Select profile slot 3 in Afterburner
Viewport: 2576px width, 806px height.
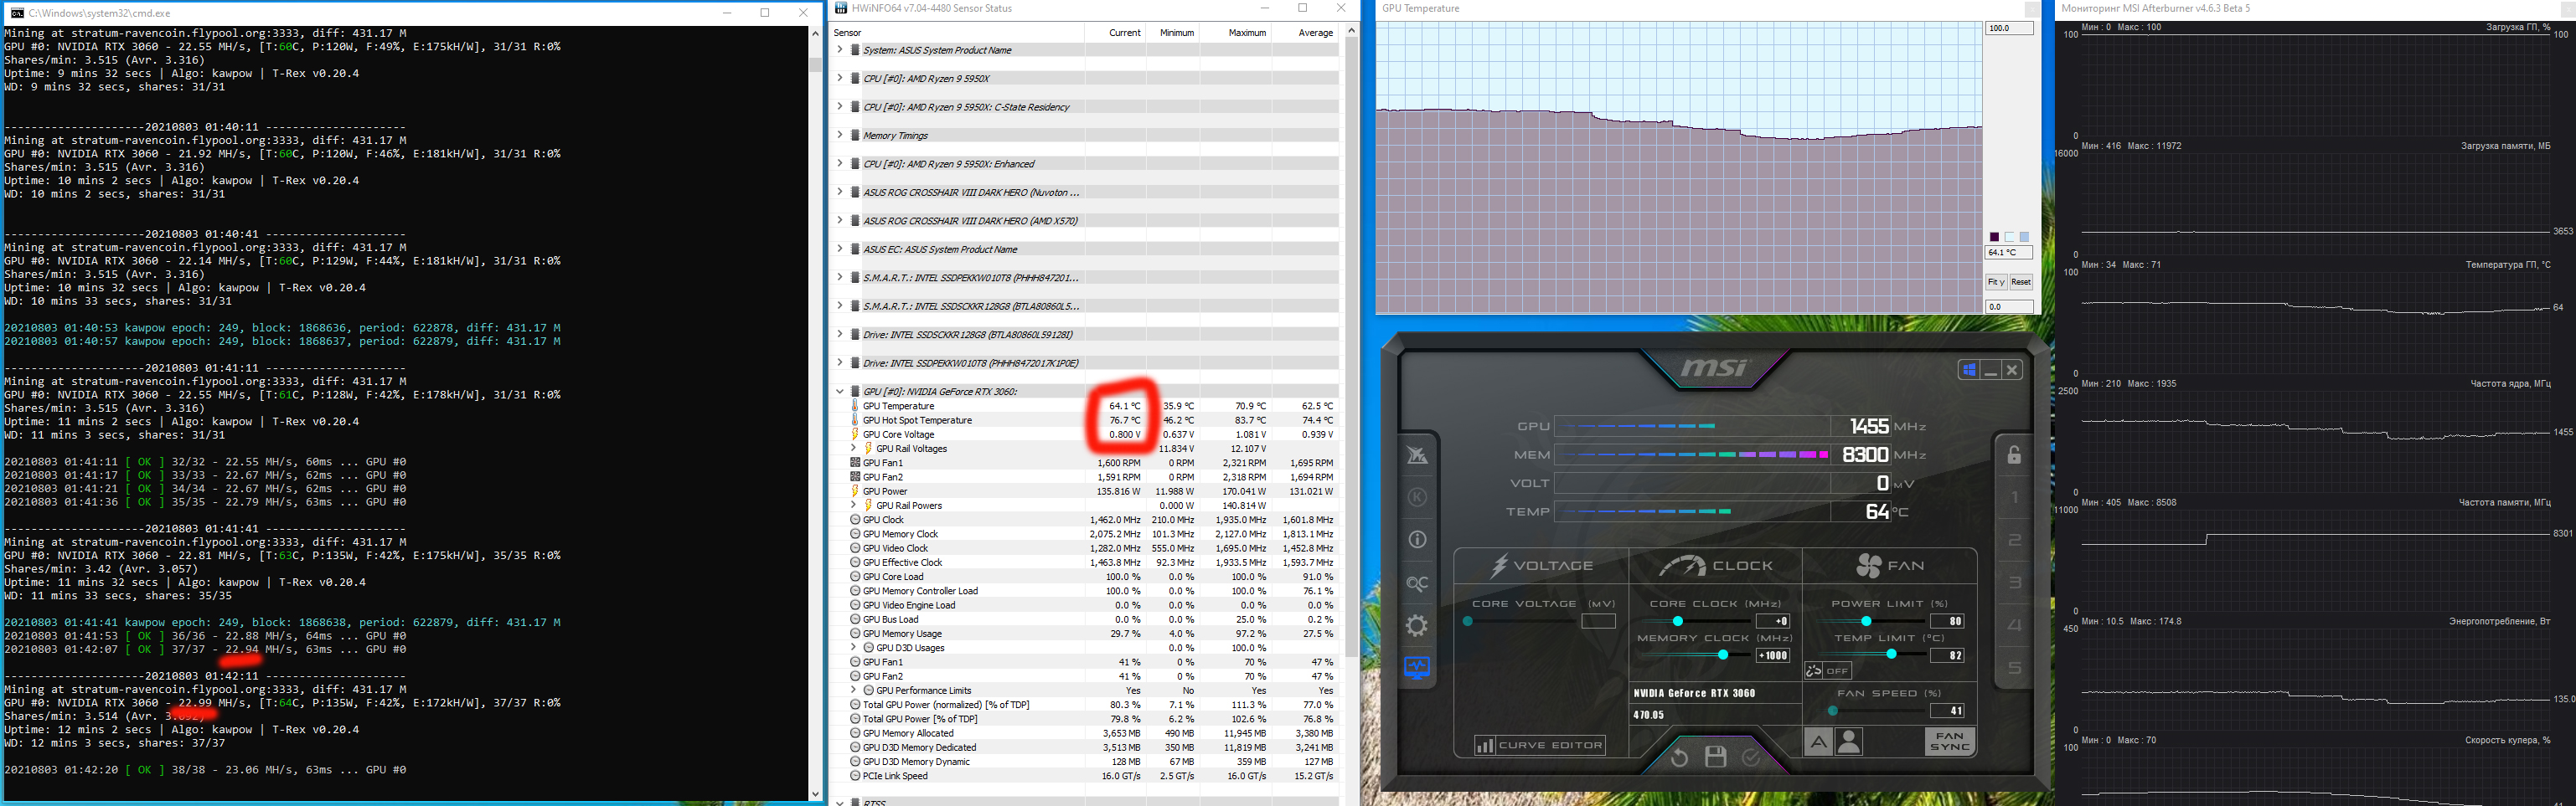coord(2014,583)
